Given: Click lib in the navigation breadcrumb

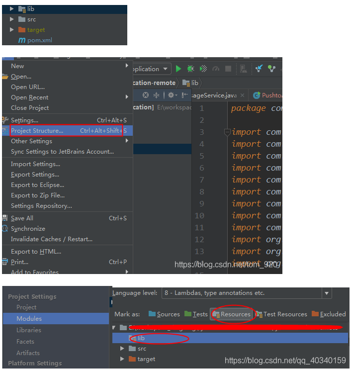Looking at the screenshot, I should [190, 83].
